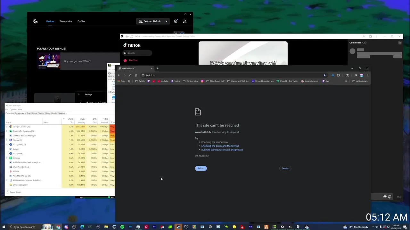The height and width of the screenshot is (230, 410).
Task: Click the Reload button on the error page
Action: (x=201, y=168)
